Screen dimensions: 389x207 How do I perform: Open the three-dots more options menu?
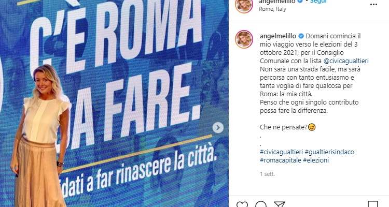click(x=373, y=5)
